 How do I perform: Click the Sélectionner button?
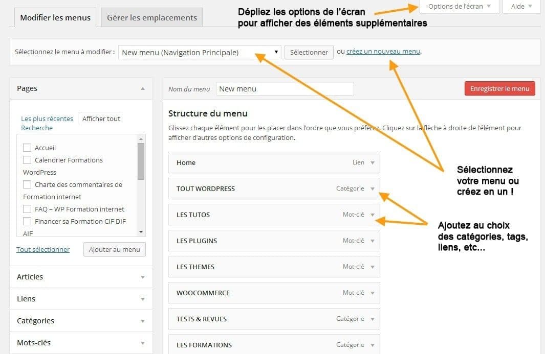coord(309,52)
